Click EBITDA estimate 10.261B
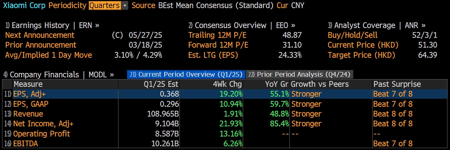Screen dimensions: 450x150 click(x=165, y=144)
